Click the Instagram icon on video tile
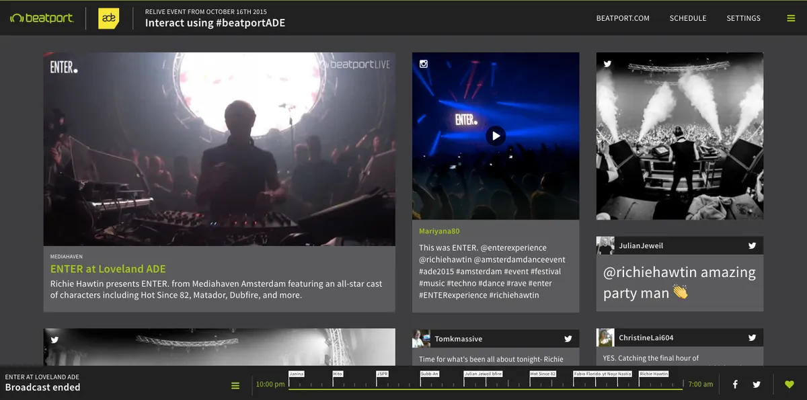This screenshot has width=807, height=400. point(424,65)
